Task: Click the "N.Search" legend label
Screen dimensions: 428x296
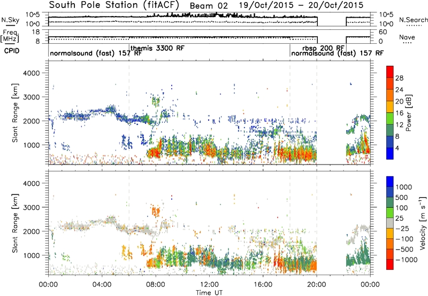Action: click(413, 20)
